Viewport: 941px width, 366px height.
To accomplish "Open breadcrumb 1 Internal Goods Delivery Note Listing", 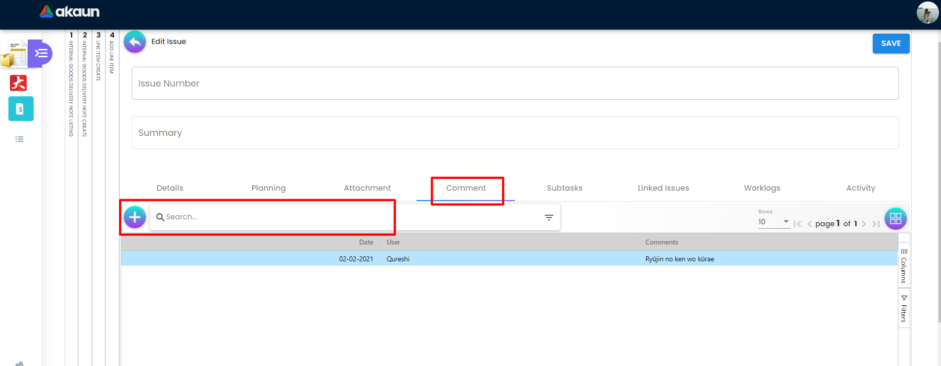I will click(71, 84).
